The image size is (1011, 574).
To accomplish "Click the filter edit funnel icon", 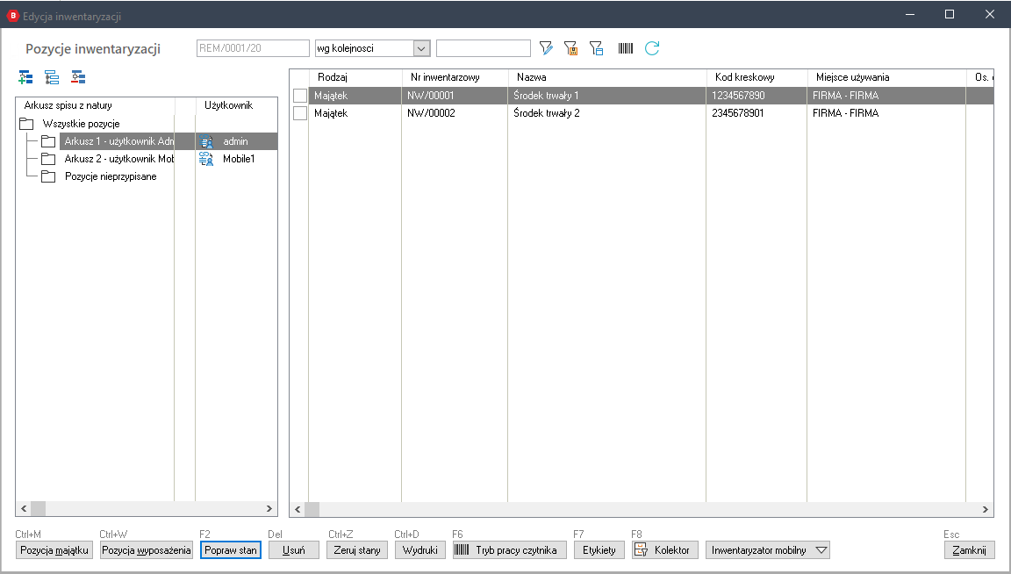I will [546, 48].
